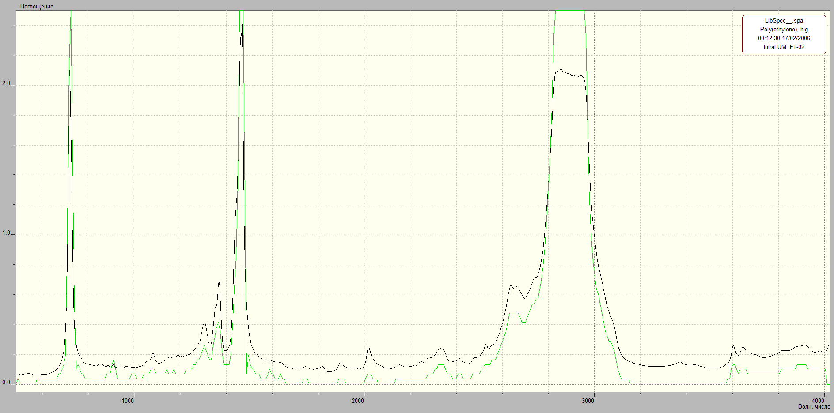Screen dimensions: 834x413
Task: Click the 1000 tick label on x-axis
Action: (x=128, y=401)
